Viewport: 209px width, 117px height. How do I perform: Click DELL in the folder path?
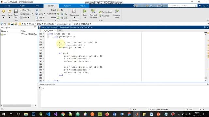tap(39, 24)
